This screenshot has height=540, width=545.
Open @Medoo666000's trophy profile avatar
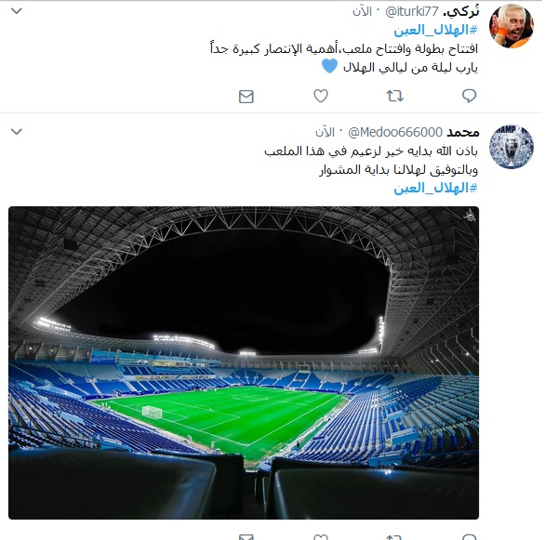511,147
